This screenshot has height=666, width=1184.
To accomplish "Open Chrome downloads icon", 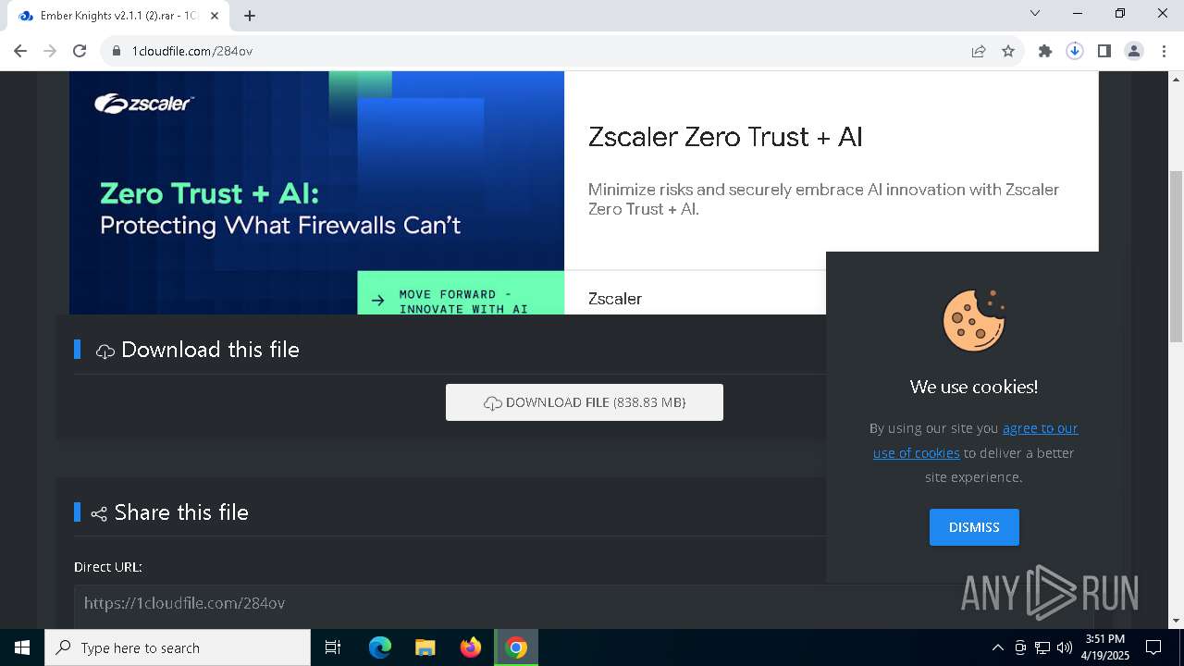I will coord(1075,51).
